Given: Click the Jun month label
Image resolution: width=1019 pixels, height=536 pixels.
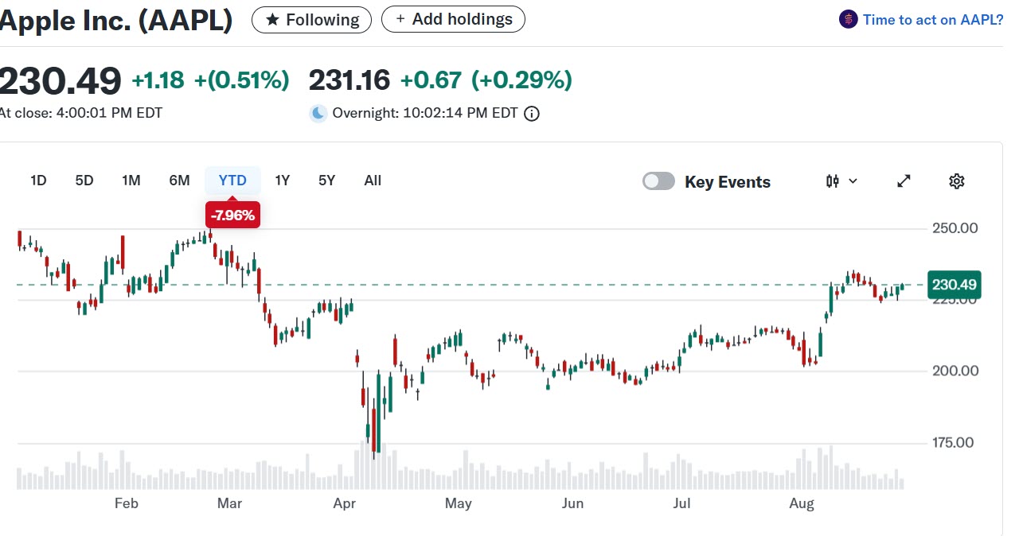Looking at the screenshot, I should [572, 503].
